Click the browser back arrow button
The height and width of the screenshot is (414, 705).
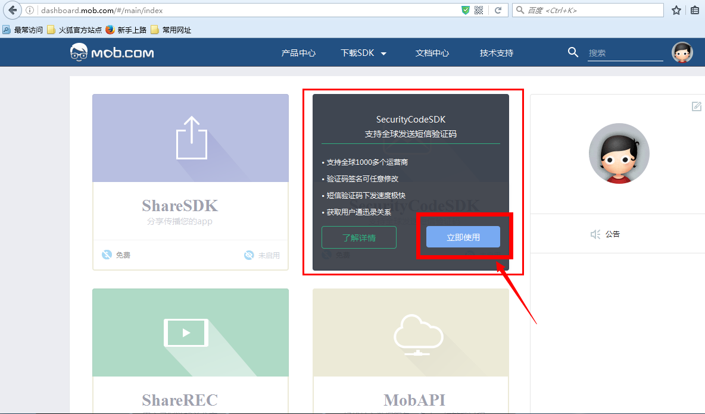point(13,10)
